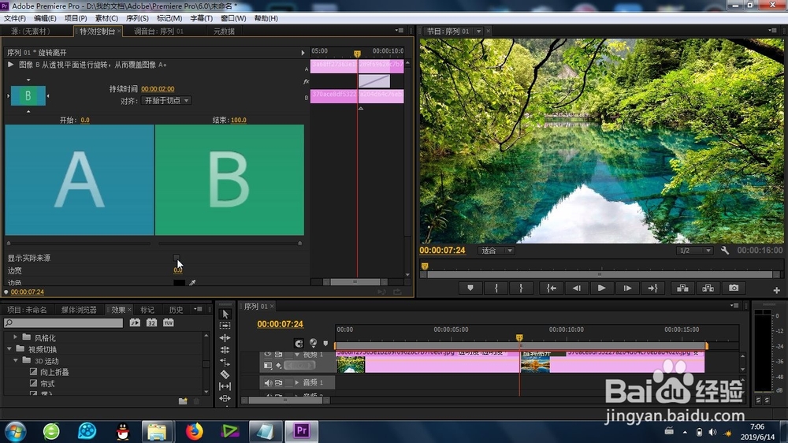Image resolution: width=788 pixels, height=443 pixels.
Task: Collapse the 3D 运动 folder
Action: pos(16,360)
